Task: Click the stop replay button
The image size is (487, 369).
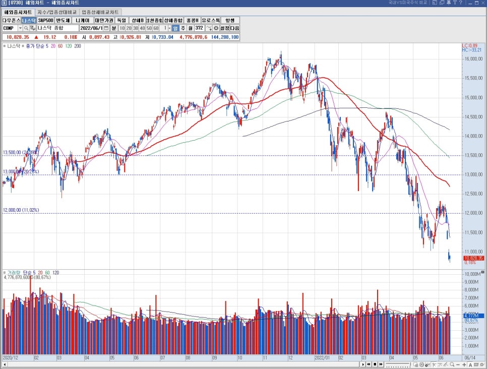Action: [x=375, y=364]
